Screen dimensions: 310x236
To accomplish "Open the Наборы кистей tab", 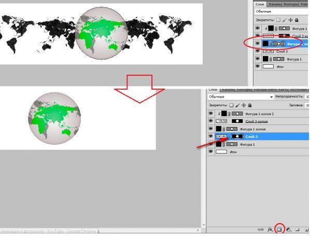I will [x=265, y=90].
